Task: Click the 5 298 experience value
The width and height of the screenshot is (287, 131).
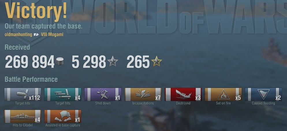Action: 89,62
